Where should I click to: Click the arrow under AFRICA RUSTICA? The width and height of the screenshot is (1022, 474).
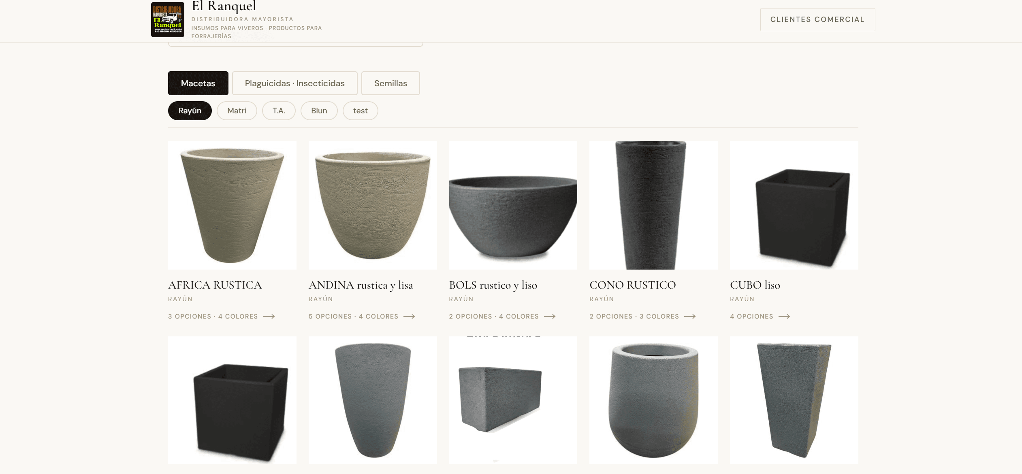269,317
